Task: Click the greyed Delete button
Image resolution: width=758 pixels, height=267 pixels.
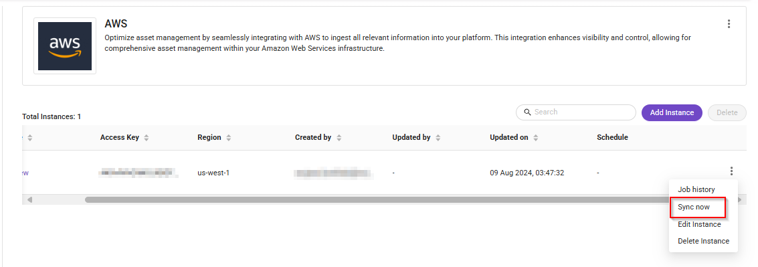Action: point(727,112)
